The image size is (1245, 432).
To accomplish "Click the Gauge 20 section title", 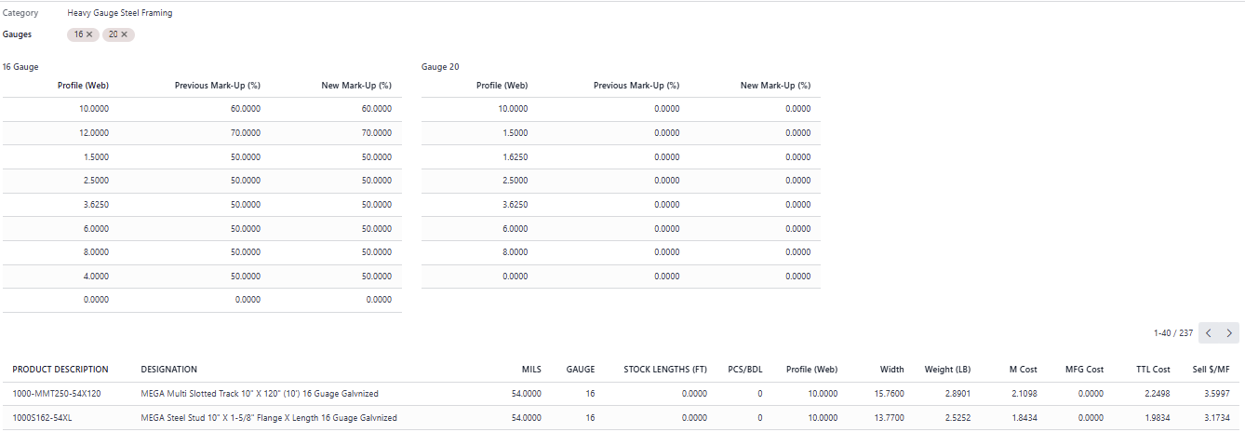I will [440, 67].
